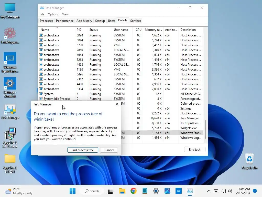Open the Photos app in taskbar
The image size is (262, 197).
[167, 191]
